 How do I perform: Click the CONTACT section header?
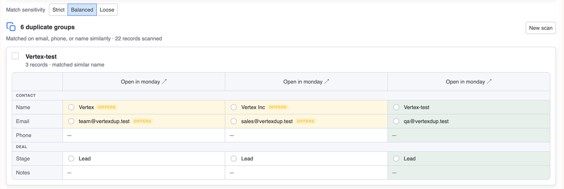pos(26,95)
